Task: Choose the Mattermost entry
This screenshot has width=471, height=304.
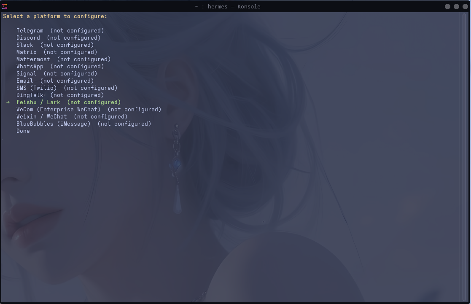Action: 33,59
